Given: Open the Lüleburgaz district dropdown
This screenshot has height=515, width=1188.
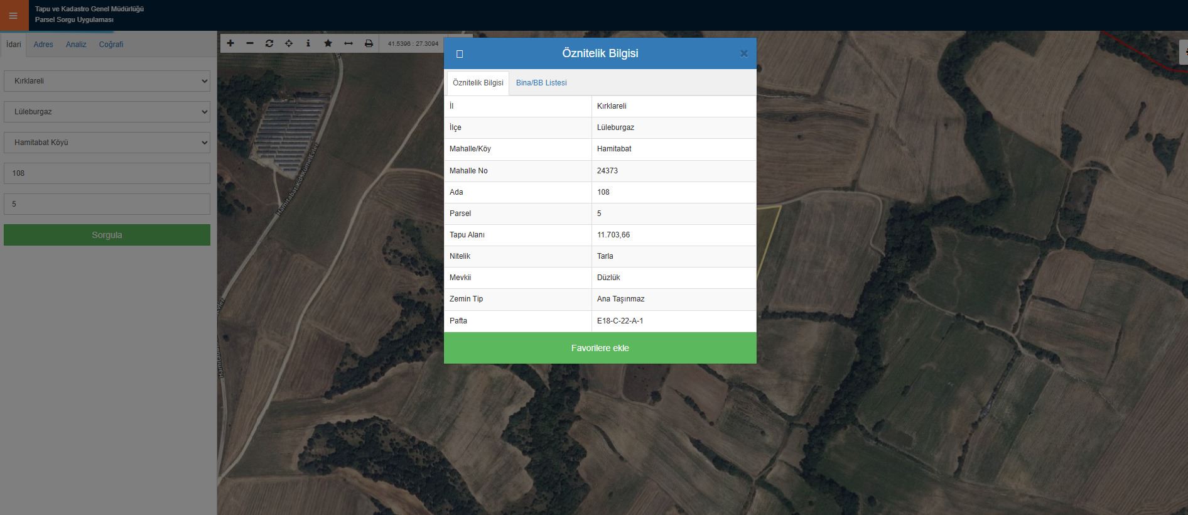Looking at the screenshot, I should click(x=107, y=112).
